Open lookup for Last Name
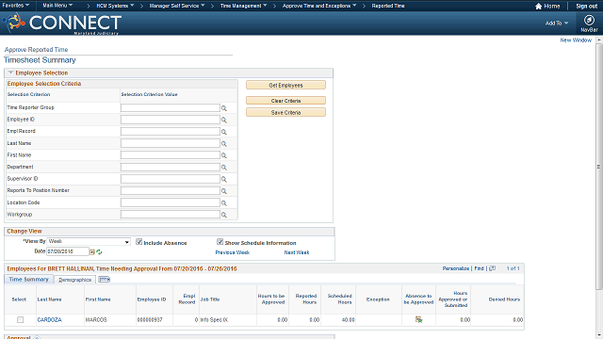 [224, 144]
